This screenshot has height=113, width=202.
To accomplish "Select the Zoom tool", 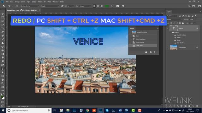I will (x=3, y=83).
